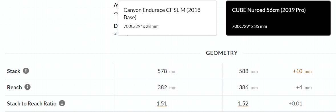This screenshot has height=112, width=336.
Task: Select the CUBE Nuroad 56cm bike card
Action: [x=278, y=18]
